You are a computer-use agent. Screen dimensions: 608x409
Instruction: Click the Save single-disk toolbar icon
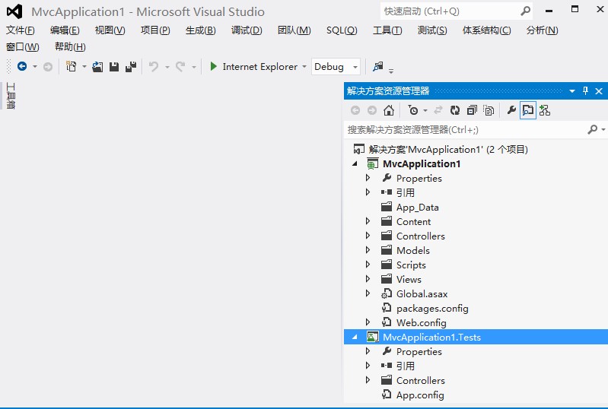click(114, 67)
